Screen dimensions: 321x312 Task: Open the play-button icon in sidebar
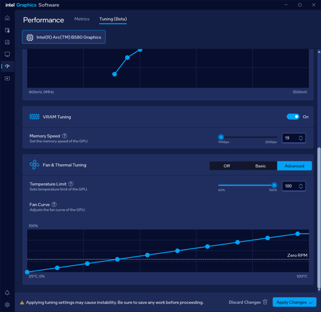[7, 78]
